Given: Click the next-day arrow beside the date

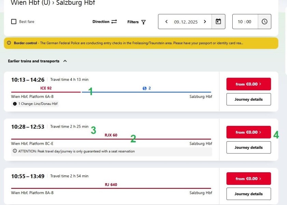Looking at the screenshot, I should [205, 21].
